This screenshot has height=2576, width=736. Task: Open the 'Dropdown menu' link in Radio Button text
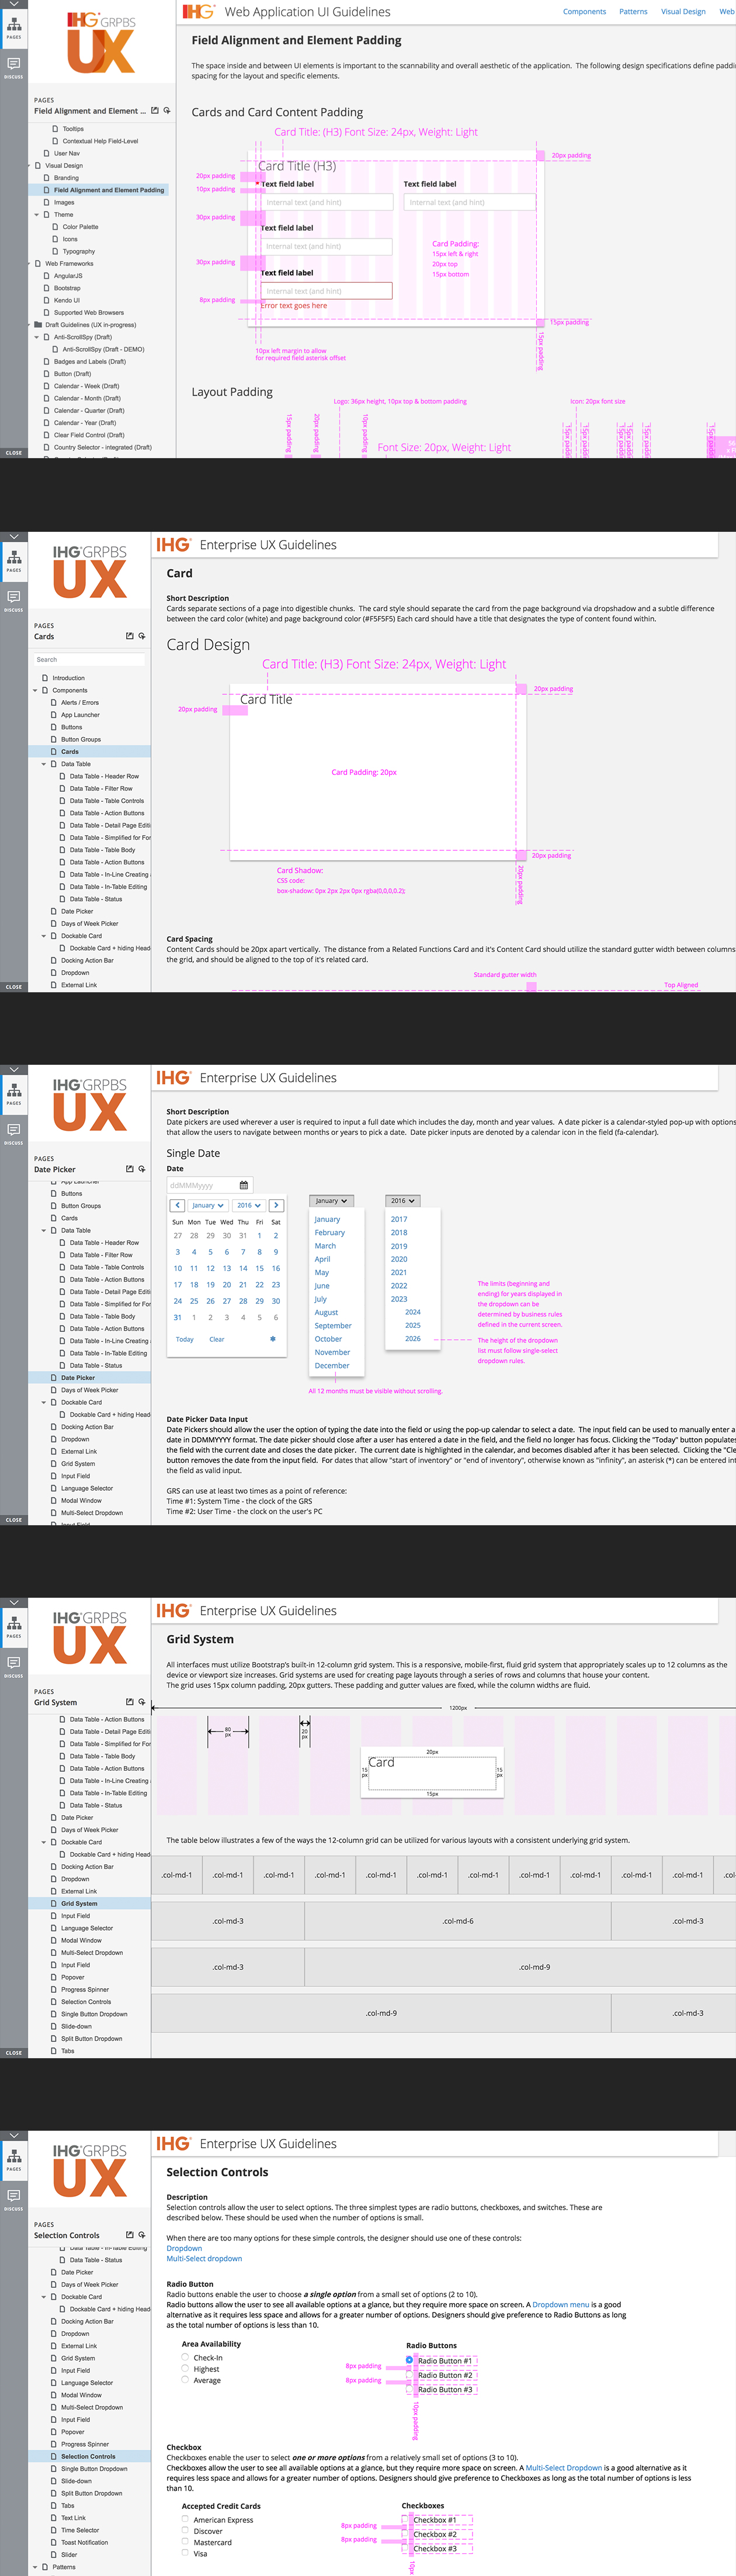pyautogui.click(x=561, y=2304)
